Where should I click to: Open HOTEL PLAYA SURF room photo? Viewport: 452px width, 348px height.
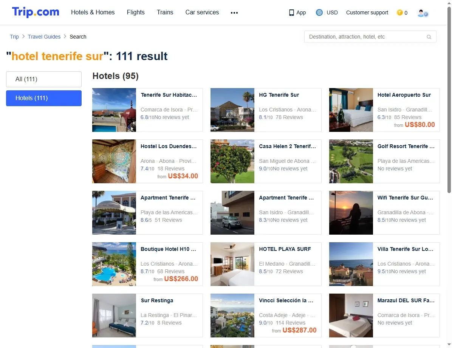232,264
